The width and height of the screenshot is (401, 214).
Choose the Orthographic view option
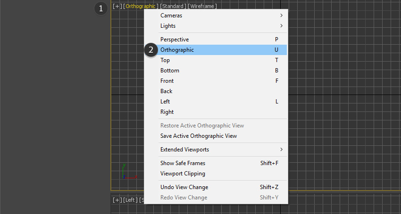[x=177, y=50]
